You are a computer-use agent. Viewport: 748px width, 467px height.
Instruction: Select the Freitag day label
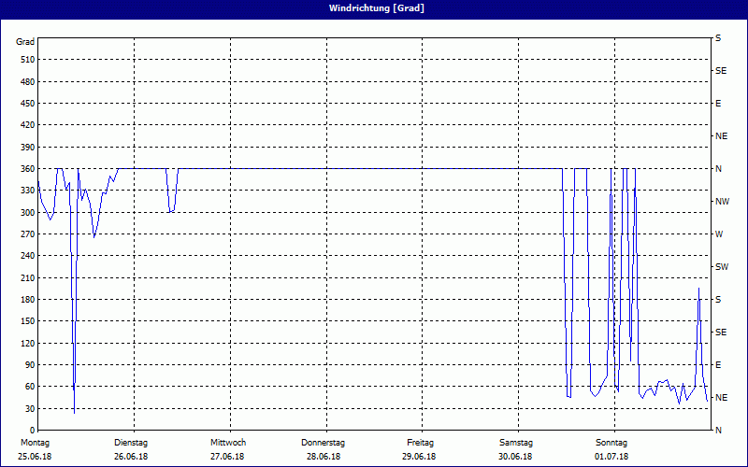click(421, 443)
